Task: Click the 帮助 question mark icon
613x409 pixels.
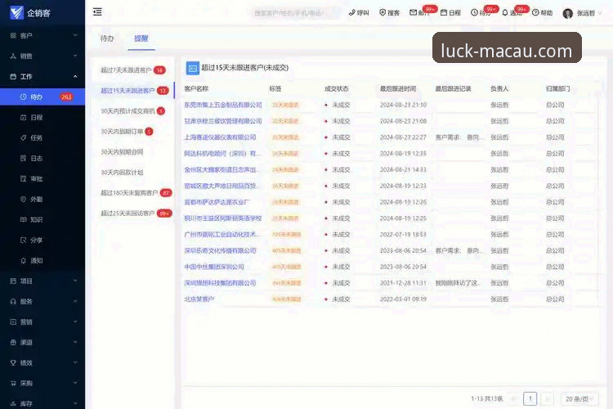Action: pyautogui.click(x=535, y=12)
